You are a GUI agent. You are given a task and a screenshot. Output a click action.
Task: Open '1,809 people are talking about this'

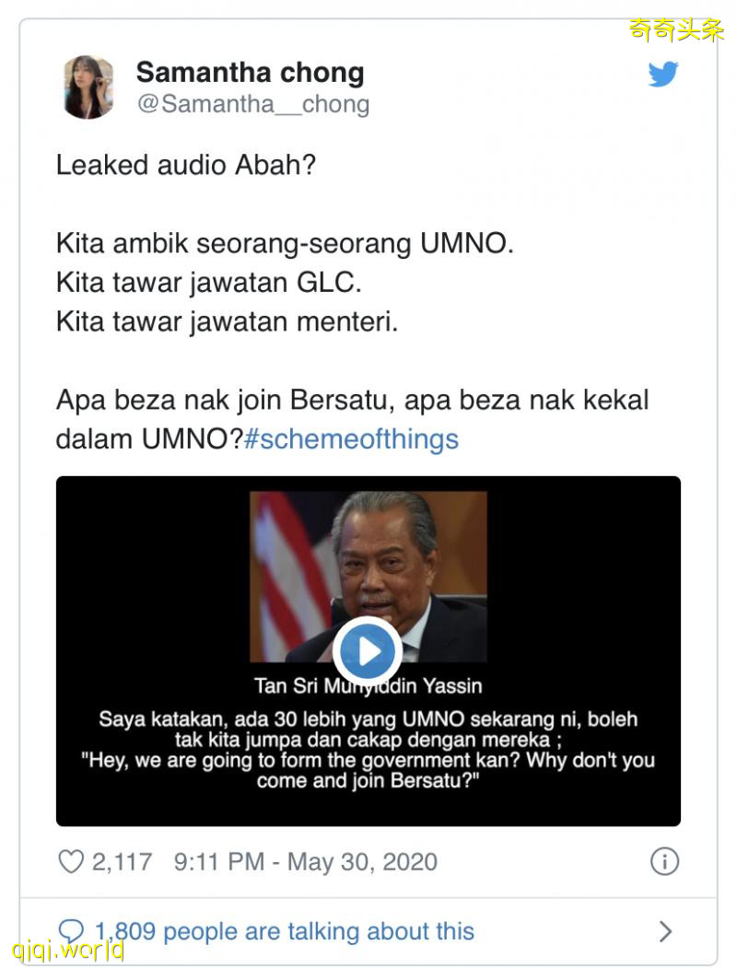(285, 931)
